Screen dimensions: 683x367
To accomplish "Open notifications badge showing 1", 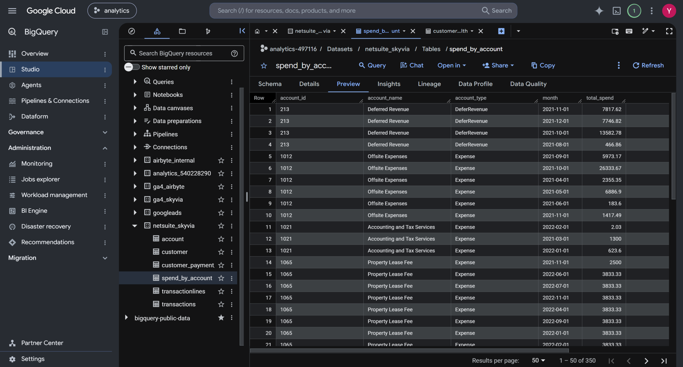I will pos(634,11).
